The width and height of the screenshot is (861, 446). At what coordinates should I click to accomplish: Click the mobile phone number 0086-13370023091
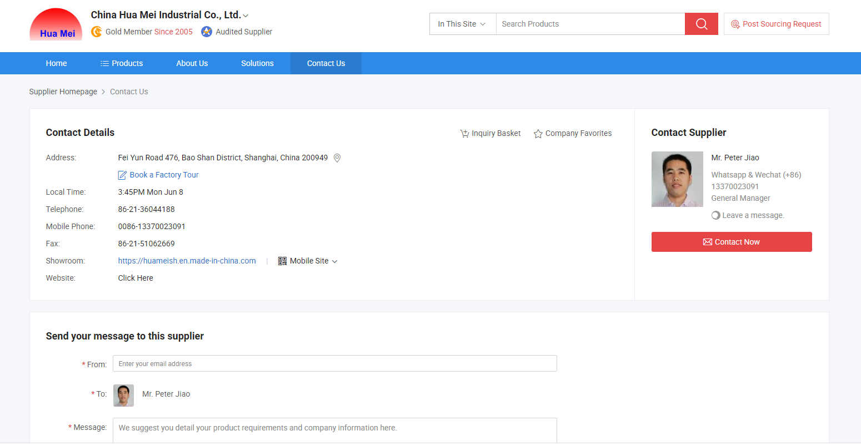coord(152,226)
